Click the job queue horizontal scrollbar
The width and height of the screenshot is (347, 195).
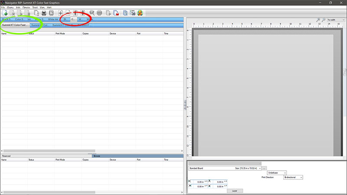pyautogui.click(x=49, y=151)
